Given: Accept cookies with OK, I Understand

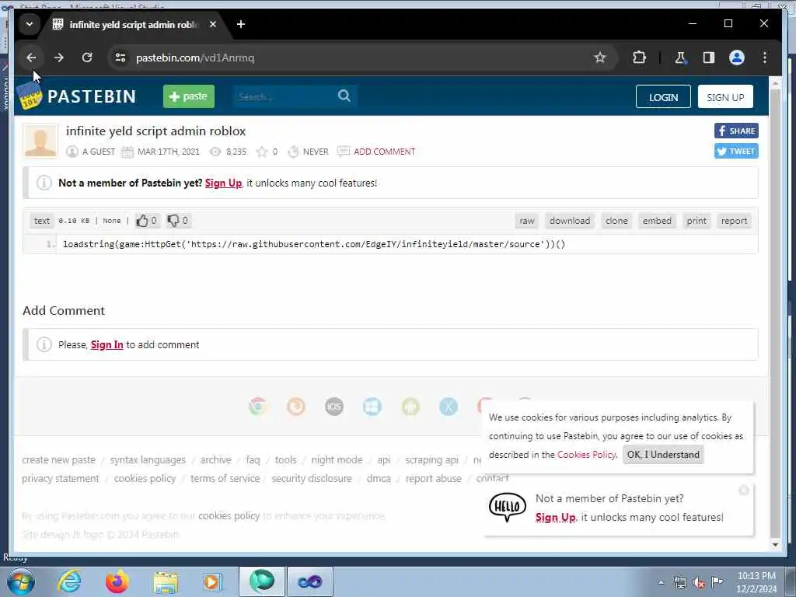Looking at the screenshot, I should (663, 455).
